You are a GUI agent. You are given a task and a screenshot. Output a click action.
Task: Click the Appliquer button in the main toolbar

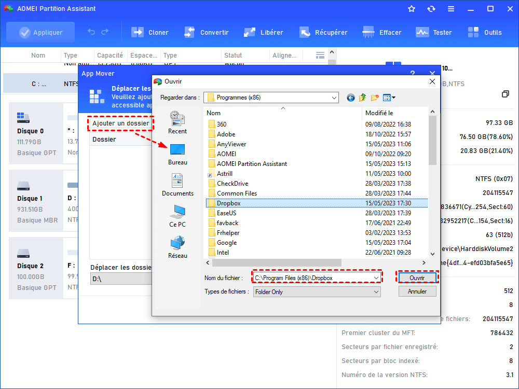40,32
